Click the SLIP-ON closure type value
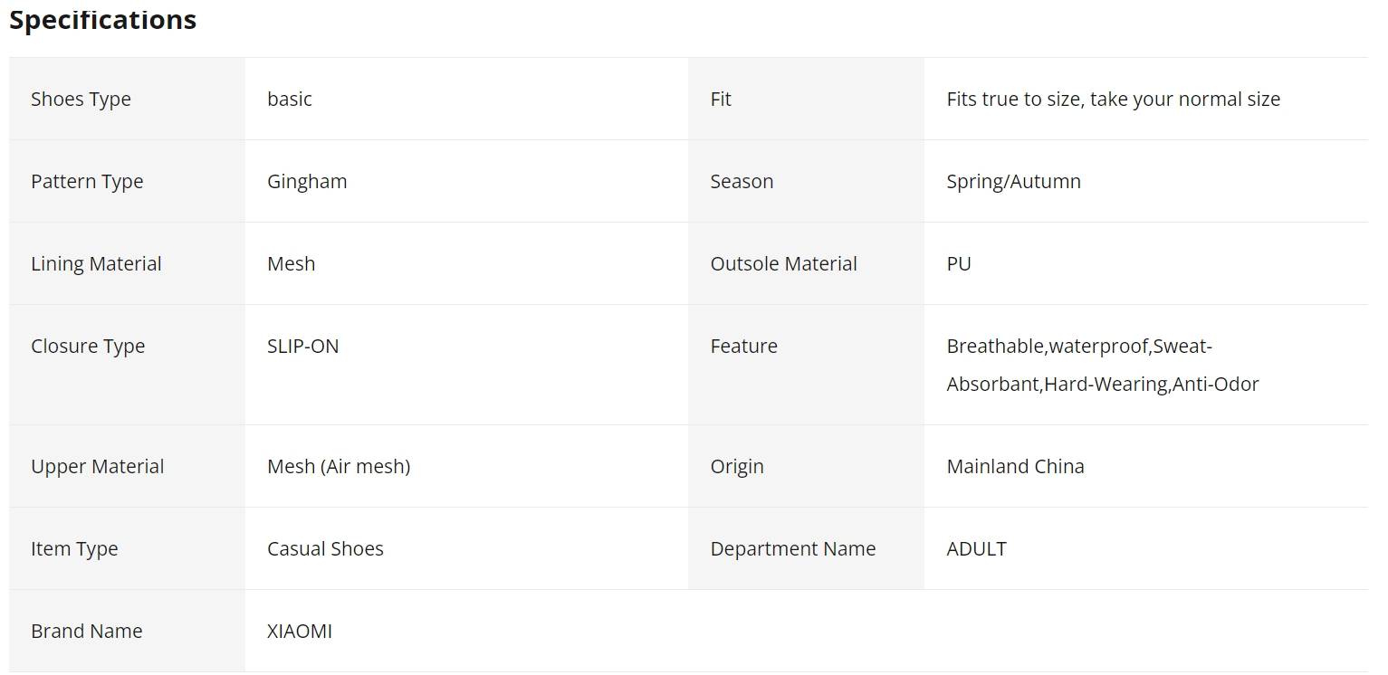This screenshot has width=1388, height=675. [302, 346]
